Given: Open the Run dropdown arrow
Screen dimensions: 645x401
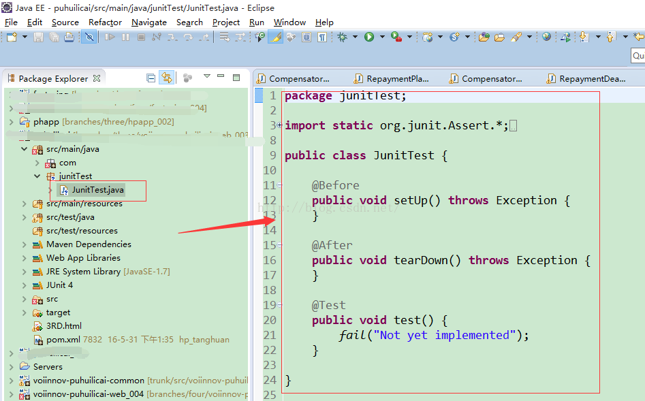Looking at the screenshot, I should [382, 37].
